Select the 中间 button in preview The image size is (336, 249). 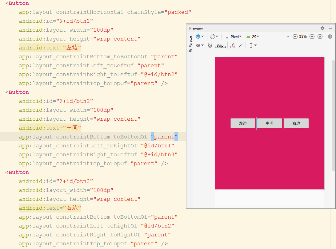pyautogui.click(x=270, y=123)
